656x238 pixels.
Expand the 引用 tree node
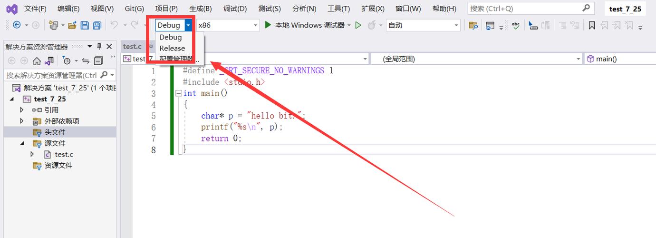[22, 110]
